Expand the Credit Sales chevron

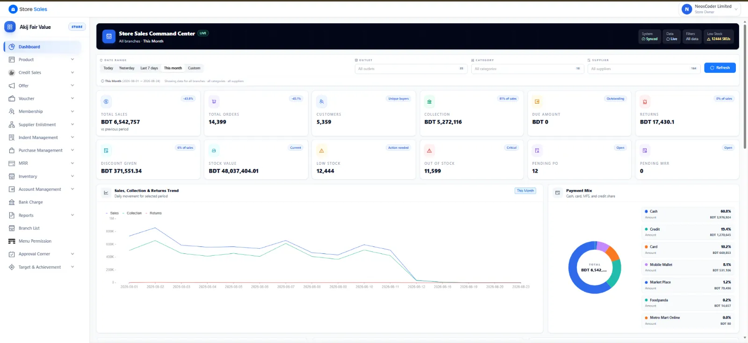[x=72, y=73]
